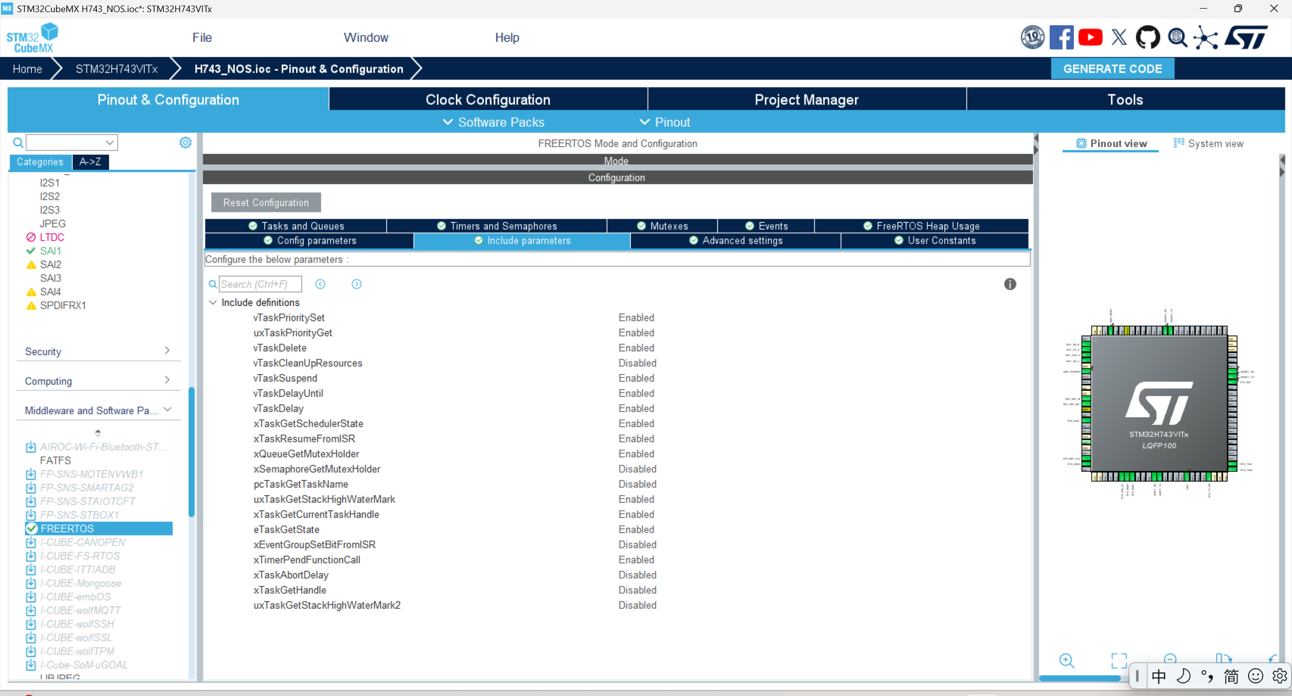Show parameter info icon
The width and height of the screenshot is (1292, 696).
1010,284
